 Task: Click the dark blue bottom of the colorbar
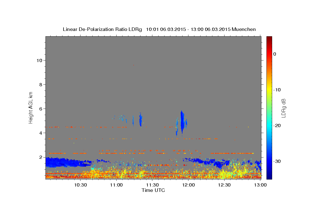269,177
